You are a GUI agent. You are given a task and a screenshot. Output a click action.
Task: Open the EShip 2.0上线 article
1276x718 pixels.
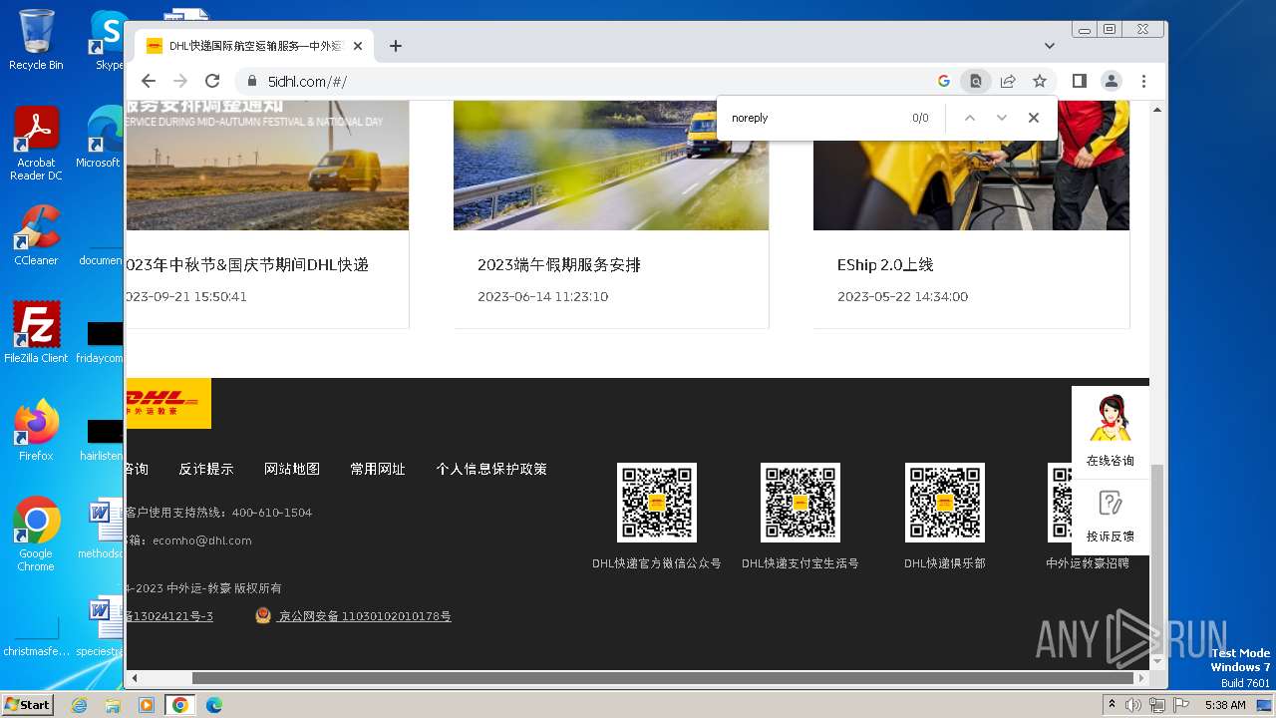[x=885, y=265]
